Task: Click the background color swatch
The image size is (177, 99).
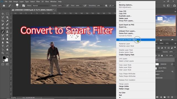Action: click(x=7, y=60)
